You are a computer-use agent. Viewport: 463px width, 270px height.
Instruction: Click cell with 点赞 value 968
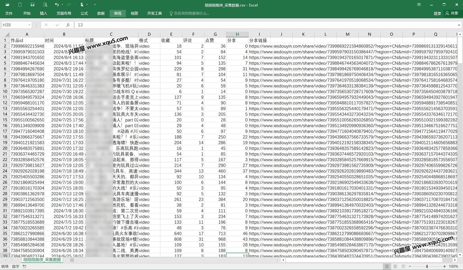(x=215, y=239)
